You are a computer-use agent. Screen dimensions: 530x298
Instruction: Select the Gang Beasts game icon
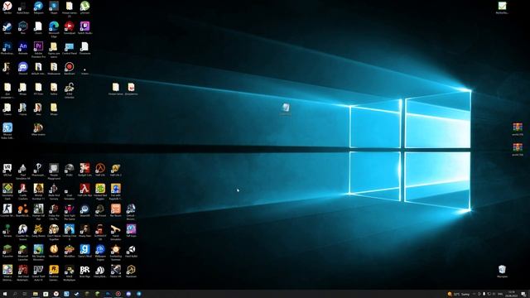(38, 229)
